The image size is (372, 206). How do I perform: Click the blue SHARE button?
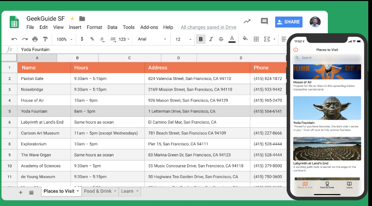click(289, 22)
